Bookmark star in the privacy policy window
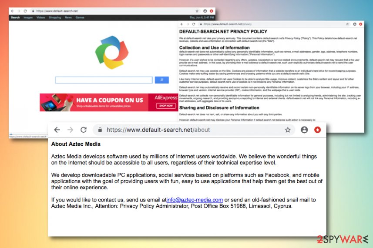Viewport: 373px width, 248px height. tap(347, 24)
